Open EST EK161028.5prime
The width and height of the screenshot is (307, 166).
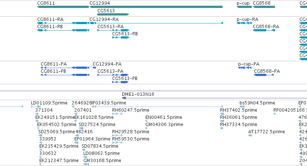[94, 117]
